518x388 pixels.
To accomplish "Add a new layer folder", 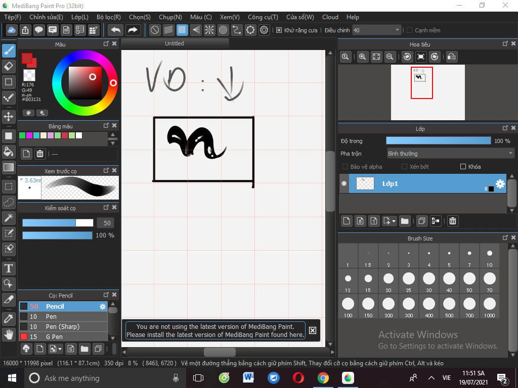I will click(405, 221).
